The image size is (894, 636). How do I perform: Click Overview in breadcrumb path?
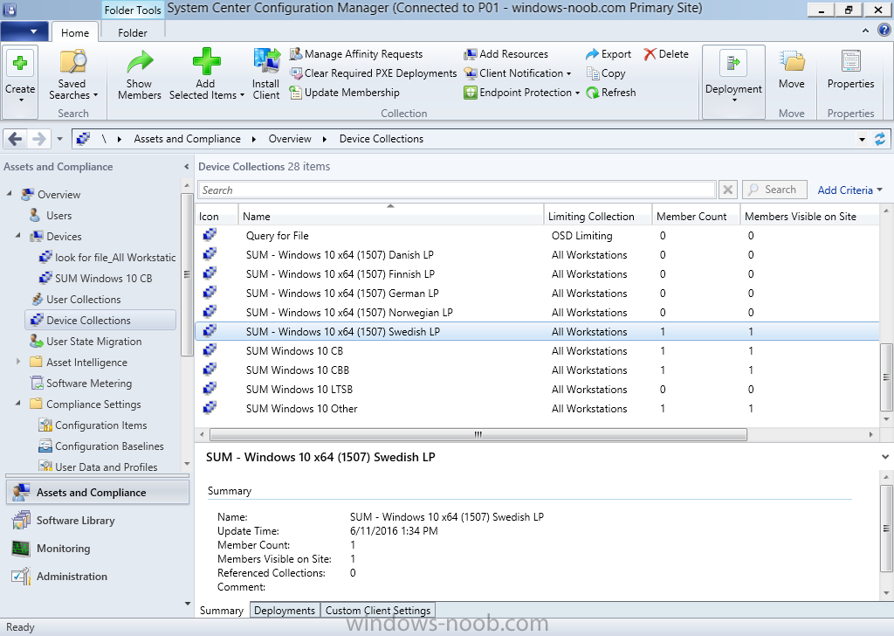[290, 139]
